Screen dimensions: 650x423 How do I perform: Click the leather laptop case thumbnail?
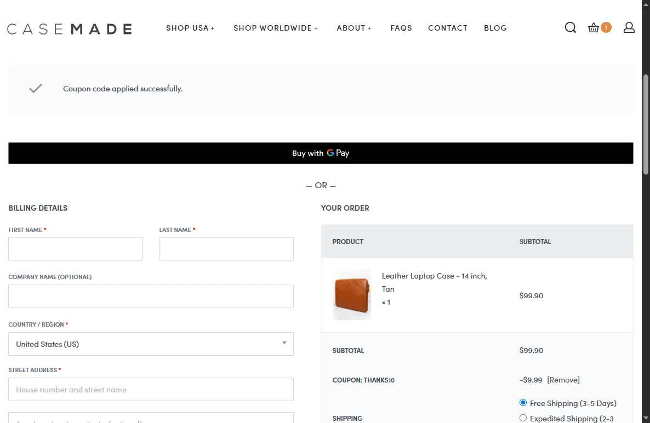pos(352,295)
